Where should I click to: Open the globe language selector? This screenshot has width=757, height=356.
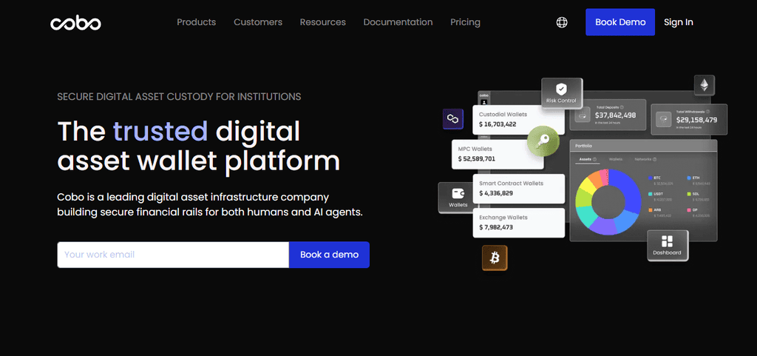point(562,22)
